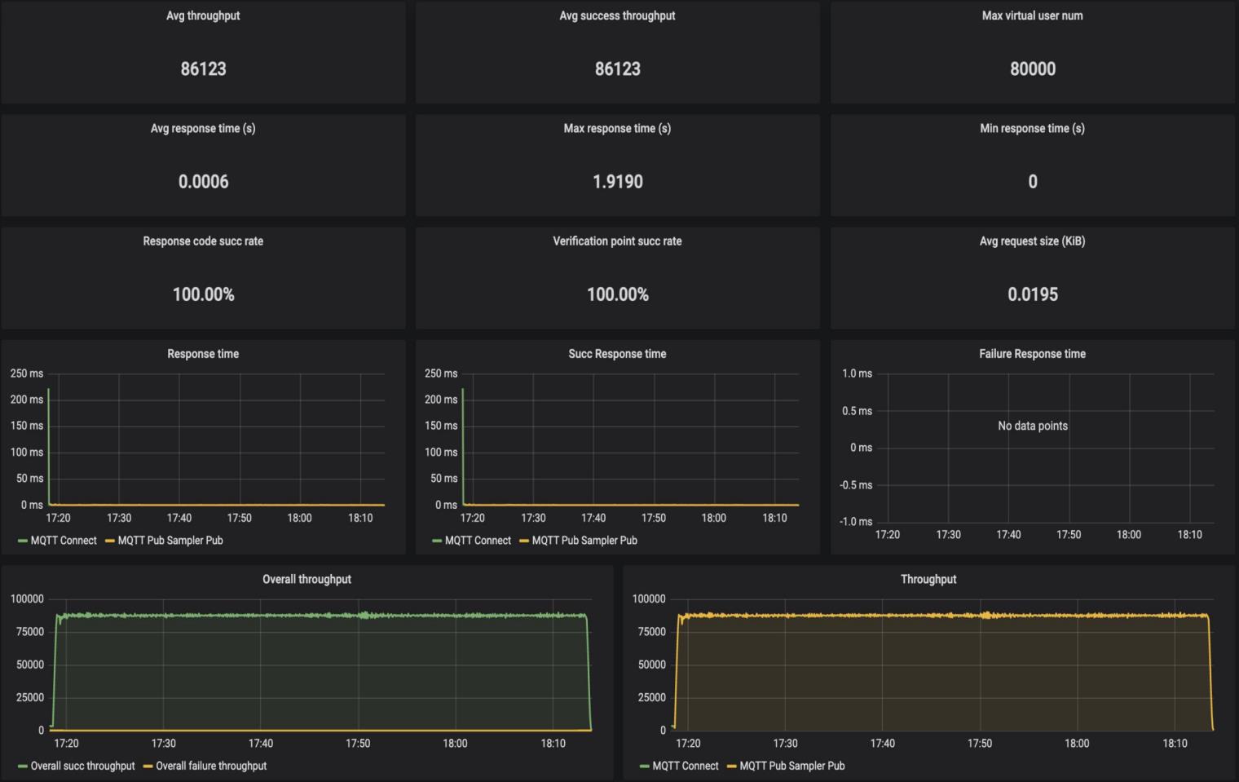Click the 100.00% Verification point succ rate value
Image resolution: width=1239 pixels, height=782 pixels.
(617, 294)
